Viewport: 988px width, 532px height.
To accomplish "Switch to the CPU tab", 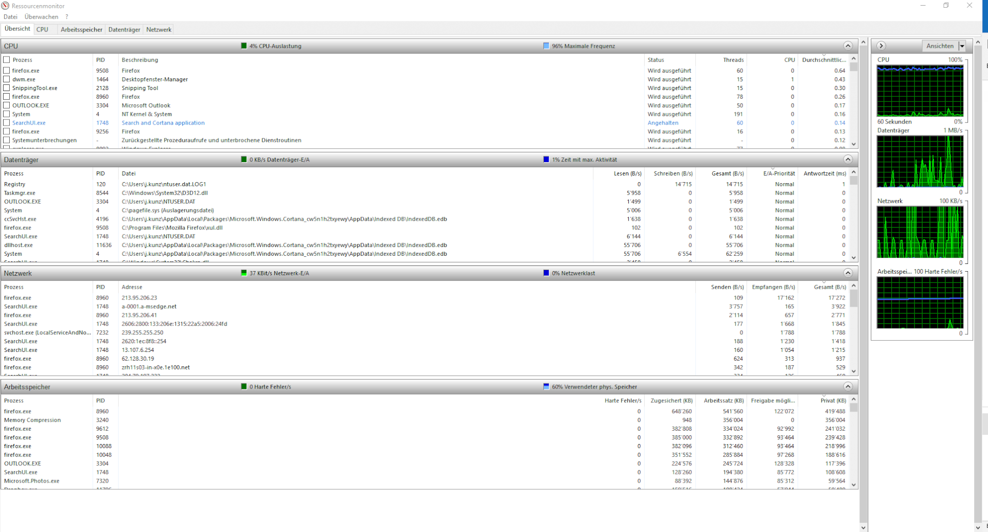I will (42, 29).
